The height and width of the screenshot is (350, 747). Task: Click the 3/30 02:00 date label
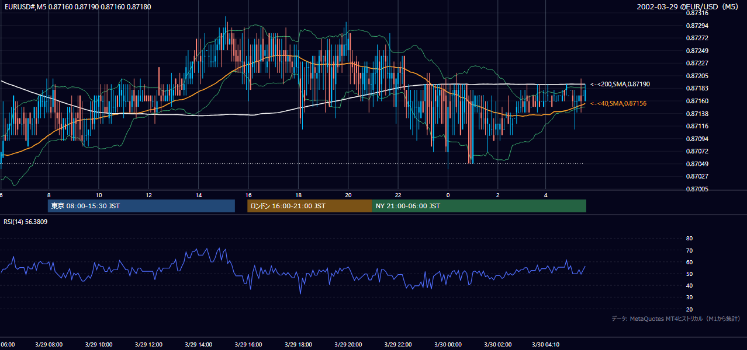pyautogui.click(x=497, y=344)
